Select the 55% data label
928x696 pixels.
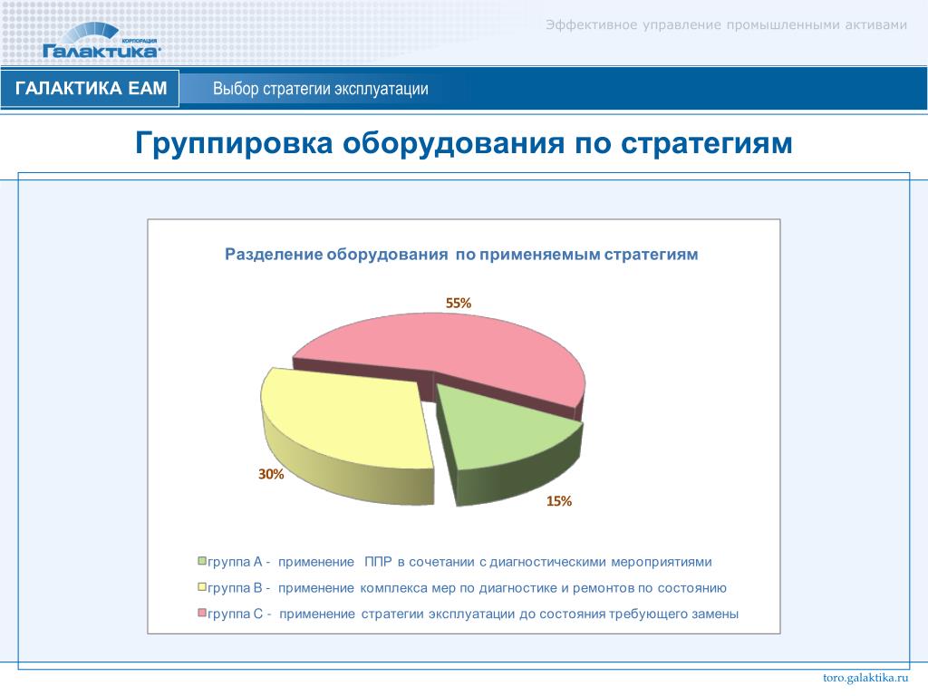point(459,303)
